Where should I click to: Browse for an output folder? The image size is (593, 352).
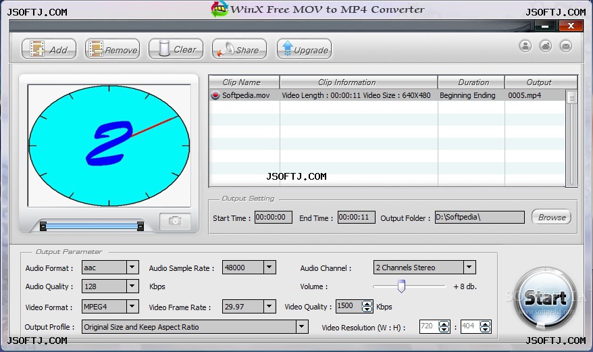click(x=551, y=218)
